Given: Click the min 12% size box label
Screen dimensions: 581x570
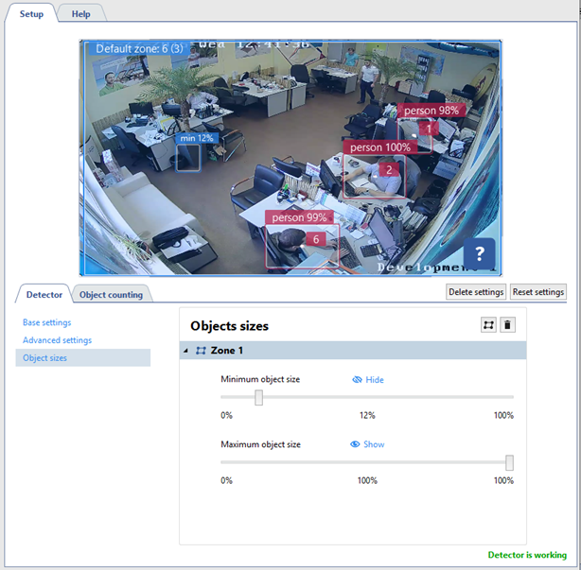Looking at the screenshot, I should point(197,138).
